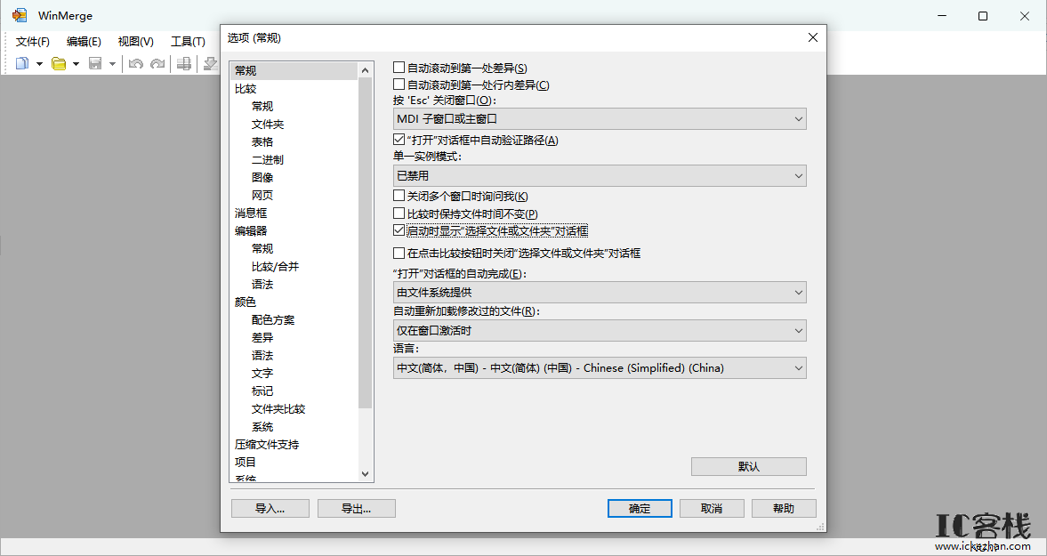The height and width of the screenshot is (556, 1047).
Task: Click the Save floppy disk toolbar icon
Action: coord(95,63)
